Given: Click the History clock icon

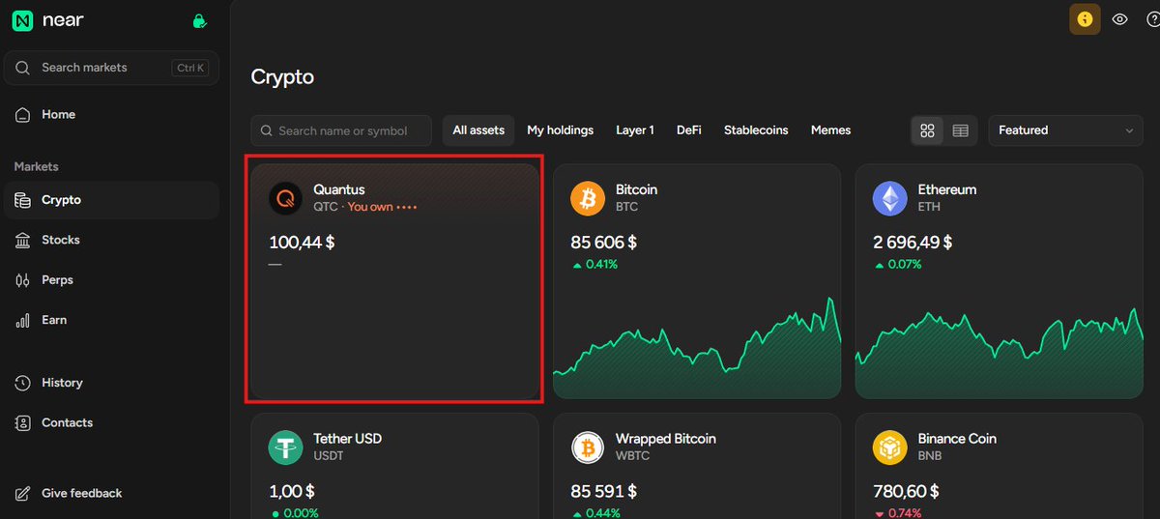Looking at the screenshot, I should (23, 383).
